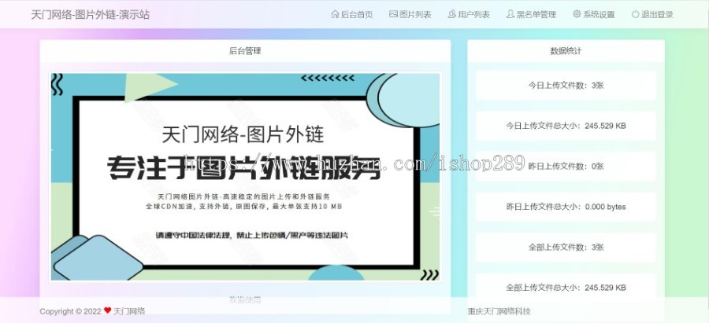Select the 昨日上传文件数：0张 stat card

[x=566, y=166]
